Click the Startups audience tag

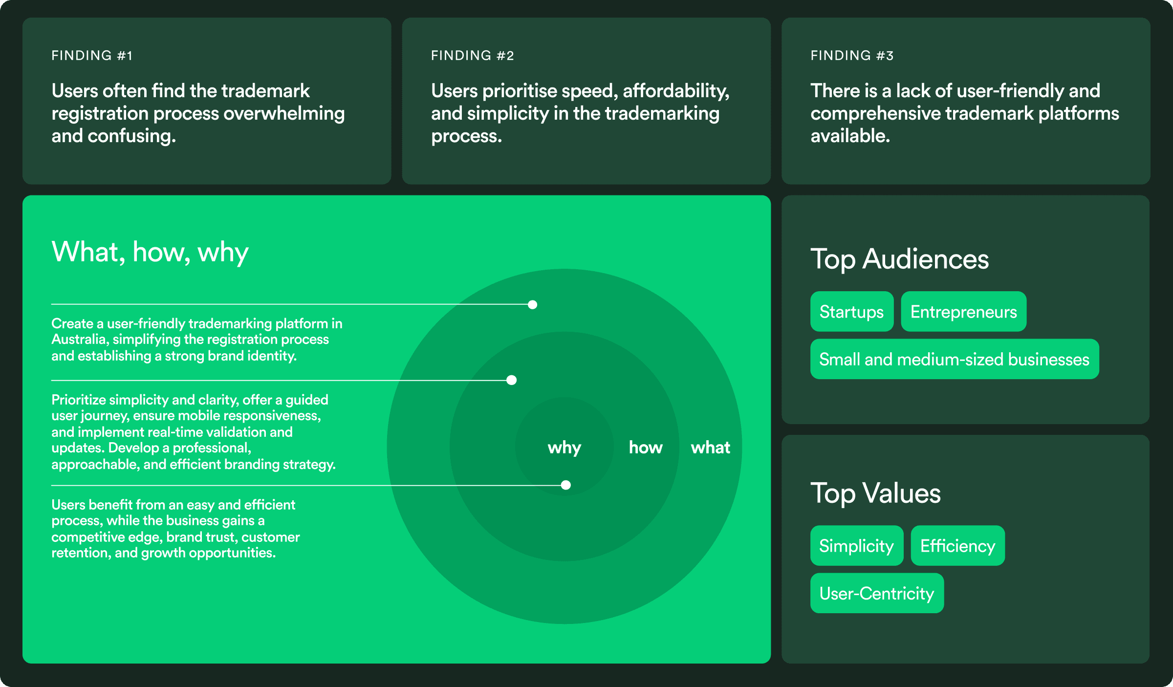click(x=851, y=312)
